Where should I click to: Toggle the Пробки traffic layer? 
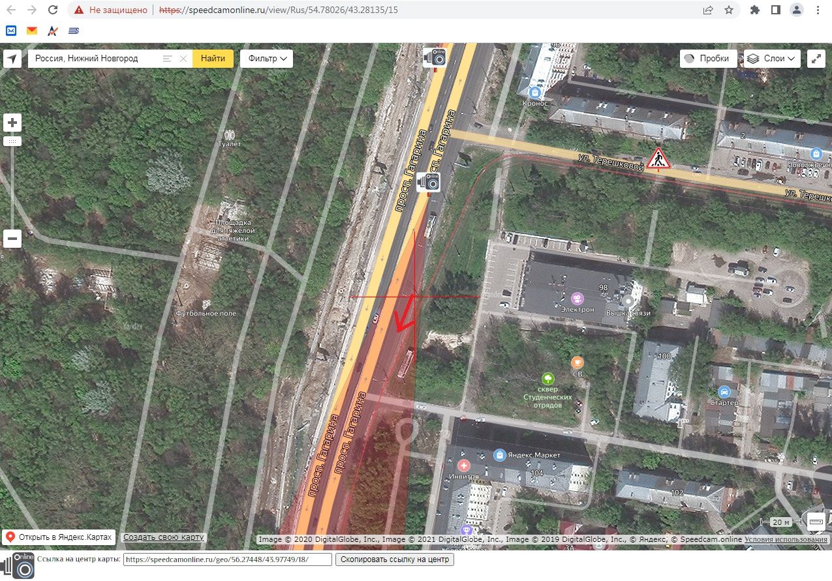[x=708, y=59]
